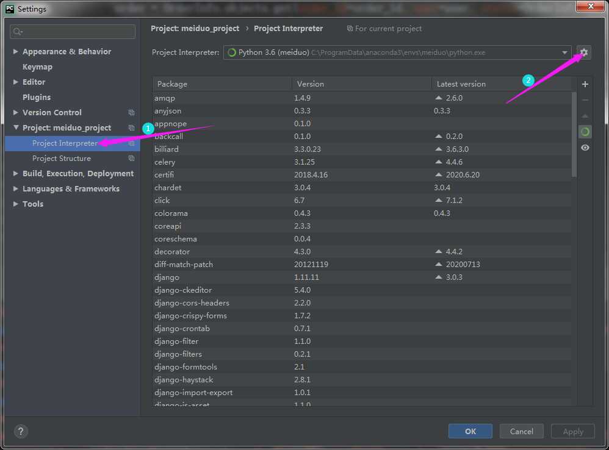The image size is (609, 450).
Task: Select the django-formtools package row
Action: click(362, 366)
